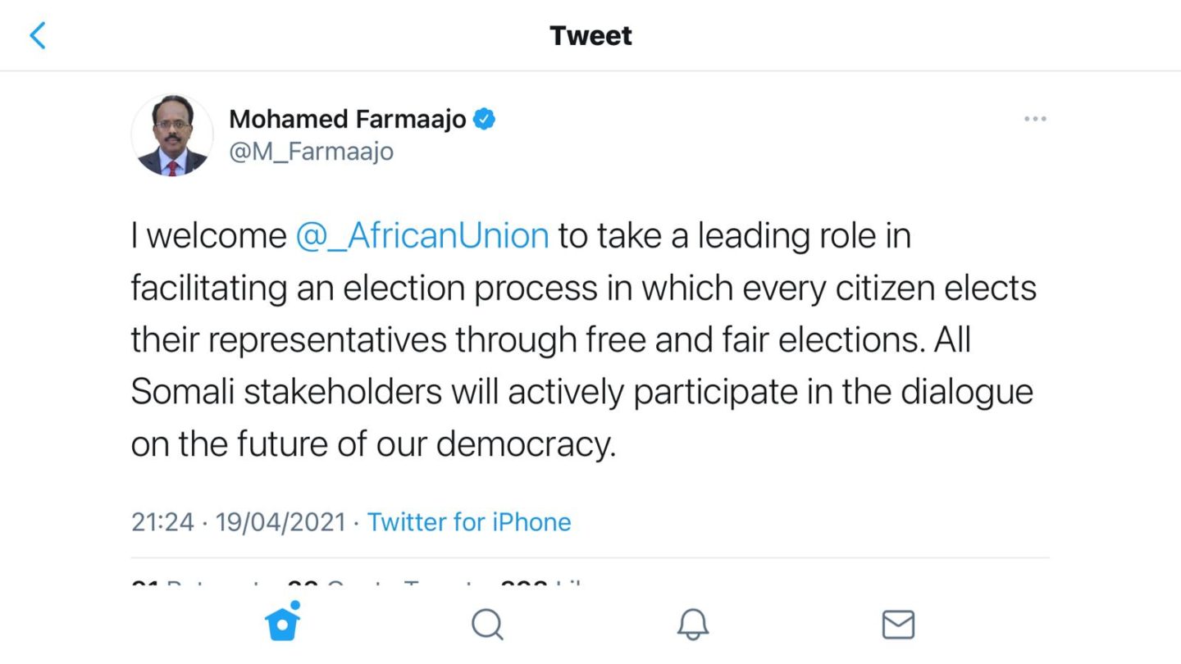Tap the 19/04/2021 tweet date

click(x=280, y=522)
